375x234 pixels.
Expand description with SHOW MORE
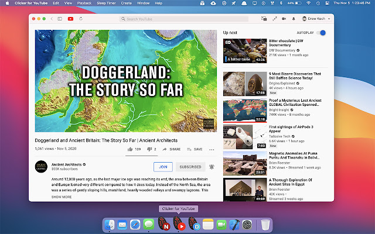[62, 197]
